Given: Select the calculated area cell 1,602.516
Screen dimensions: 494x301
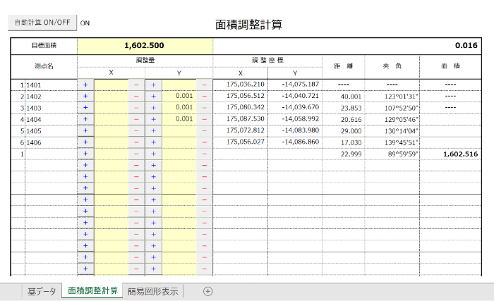Looking at the screenshot, I should [x=456, y=153].
